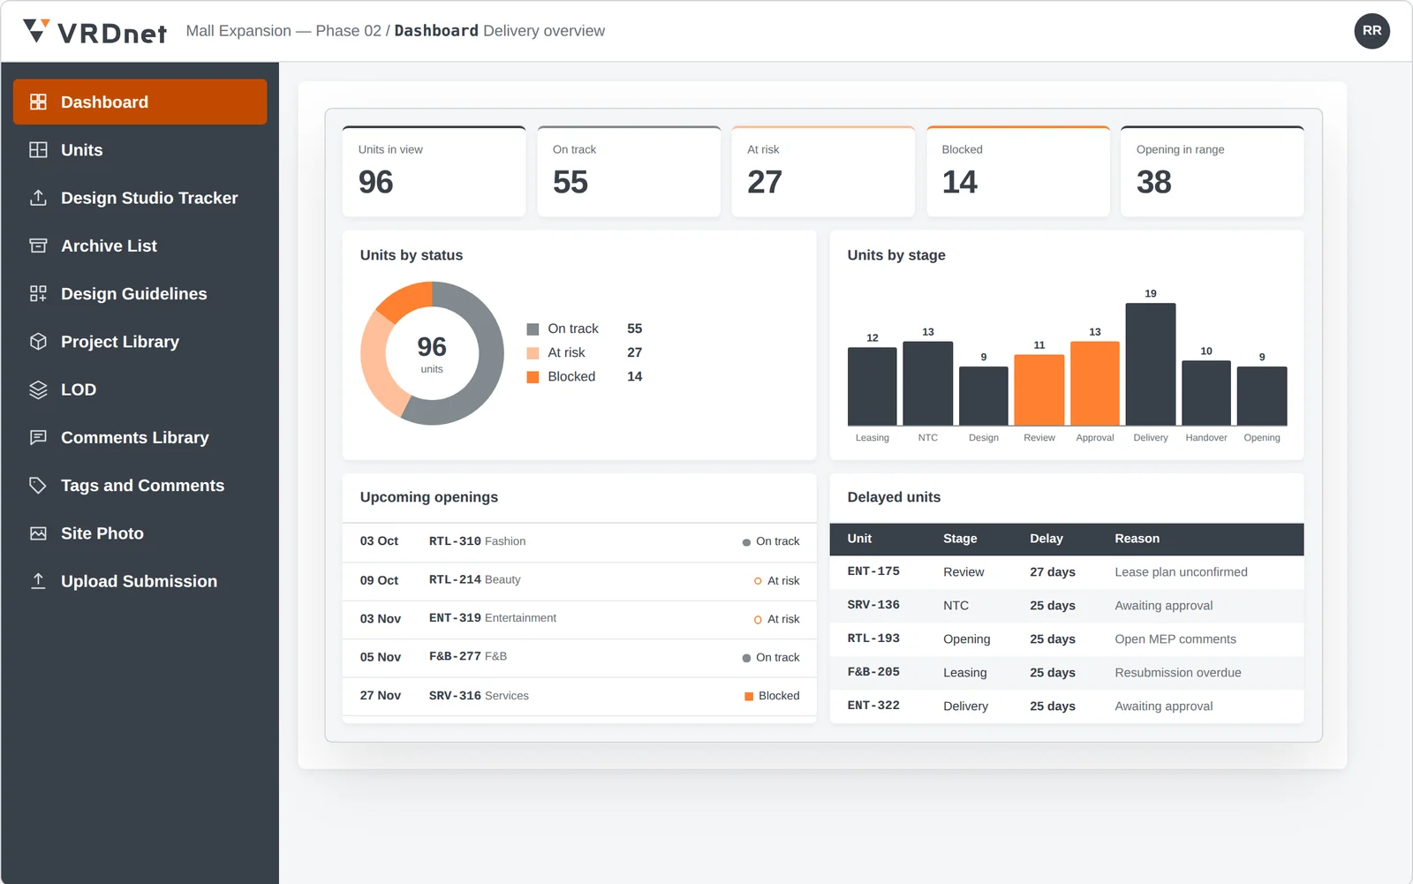Navigate to Design Guidelines
The height and width of the screenshot is (884, 1413).
[x=140, y=293]
